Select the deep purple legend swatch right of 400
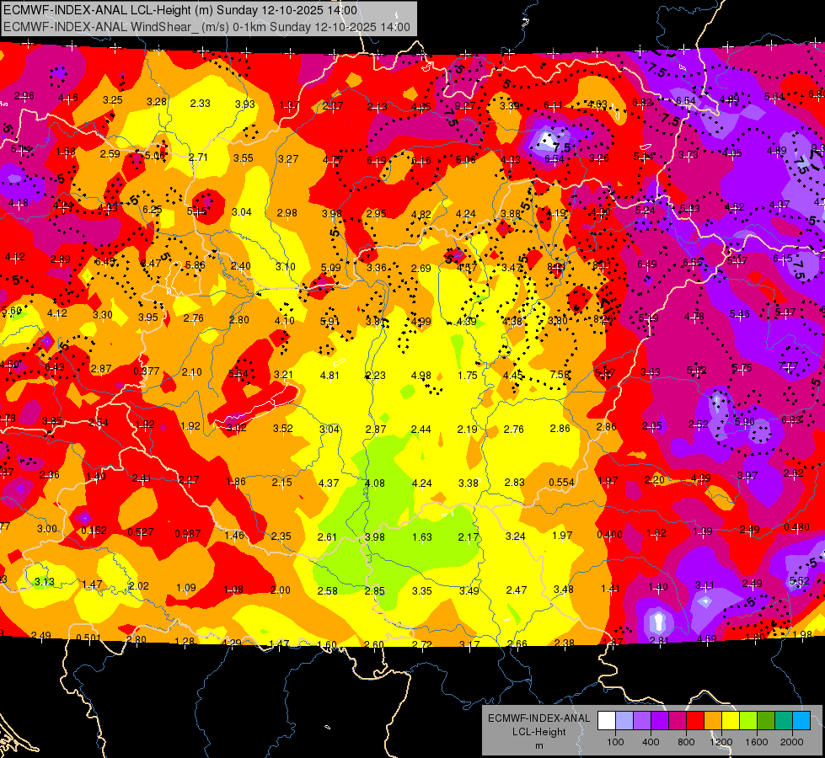 (660, 721)
